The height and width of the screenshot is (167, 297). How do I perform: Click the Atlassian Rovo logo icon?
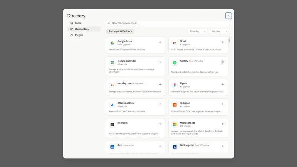(x=112, y=105)
